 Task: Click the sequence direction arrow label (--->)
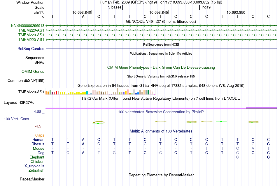click(41, 17)
